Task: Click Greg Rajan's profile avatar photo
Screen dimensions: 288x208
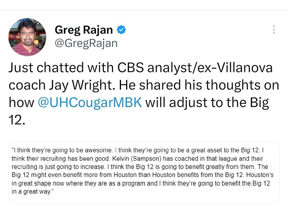Action: click(27, 37)
